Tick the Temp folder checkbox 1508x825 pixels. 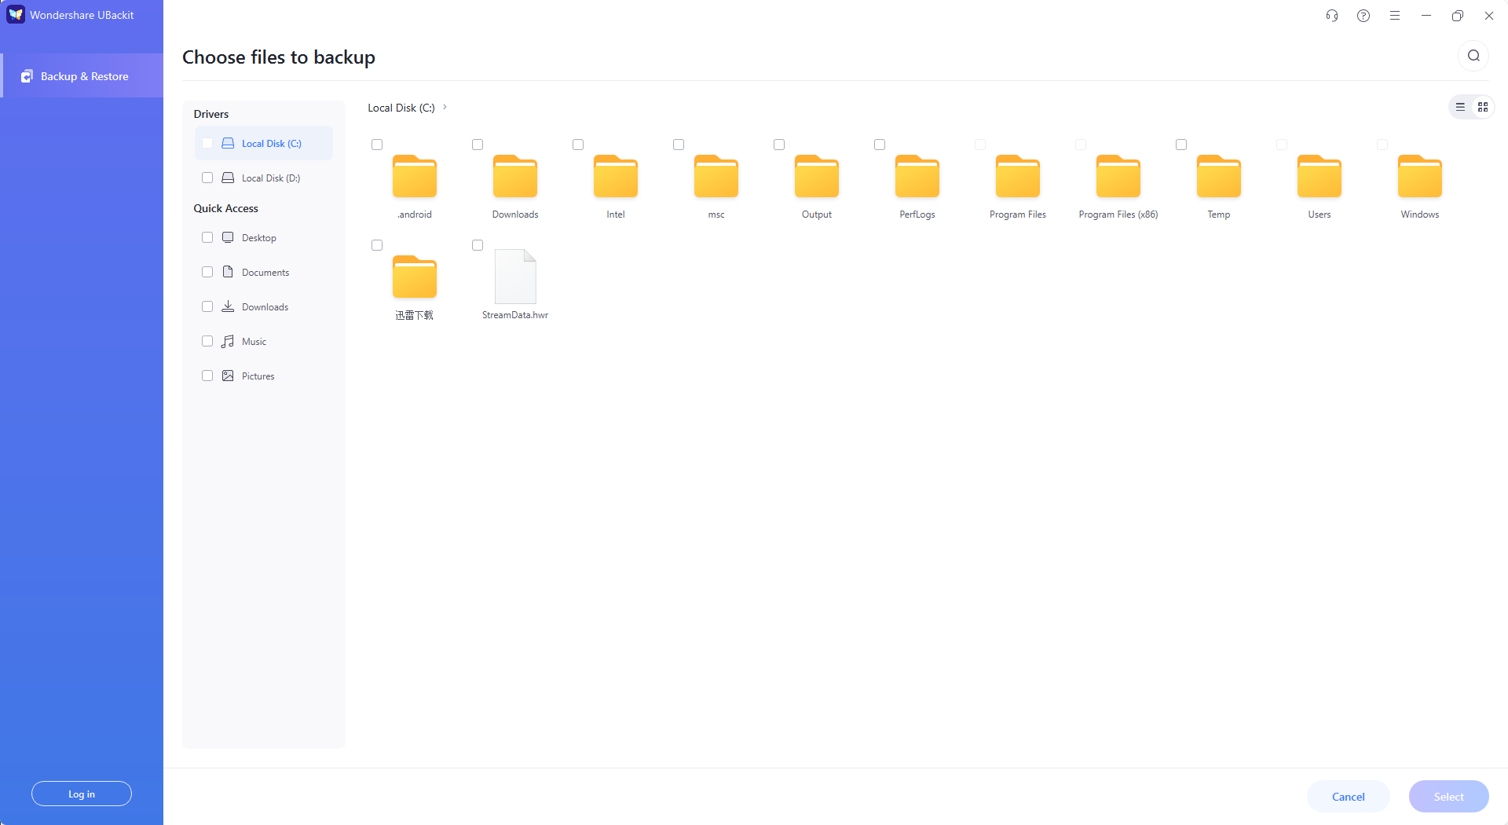point(1181,145)
